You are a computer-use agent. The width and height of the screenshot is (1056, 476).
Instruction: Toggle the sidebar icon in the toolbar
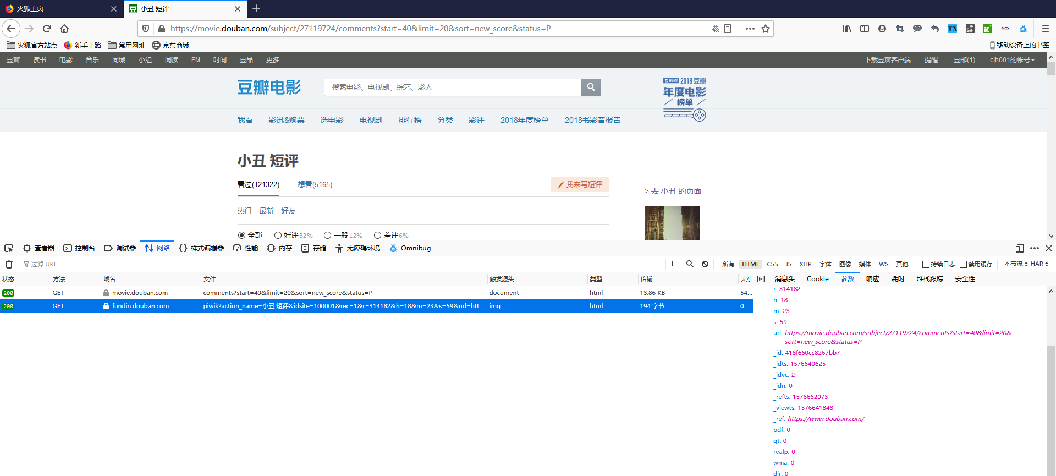tap(865, 29)
